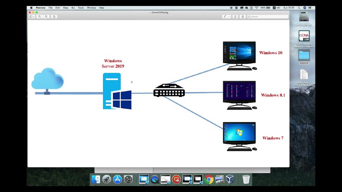Image resolution: width=342 pixels, height=192 pixels.
Task: Click the cloud image in diagram
Action: 47,81
